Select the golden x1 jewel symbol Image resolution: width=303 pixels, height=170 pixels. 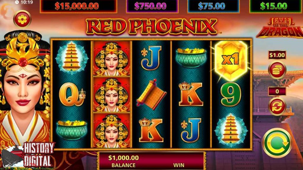click(x=231, y=60)
